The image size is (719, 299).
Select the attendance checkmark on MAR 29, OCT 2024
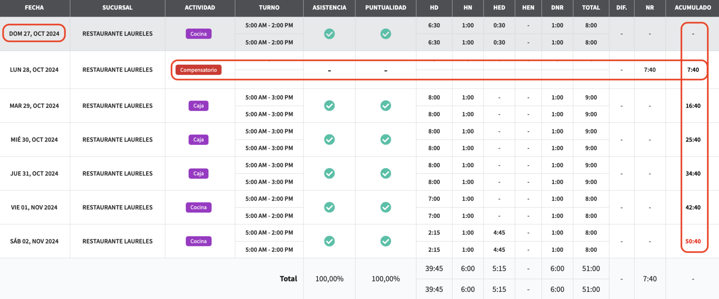click(329, 106)
